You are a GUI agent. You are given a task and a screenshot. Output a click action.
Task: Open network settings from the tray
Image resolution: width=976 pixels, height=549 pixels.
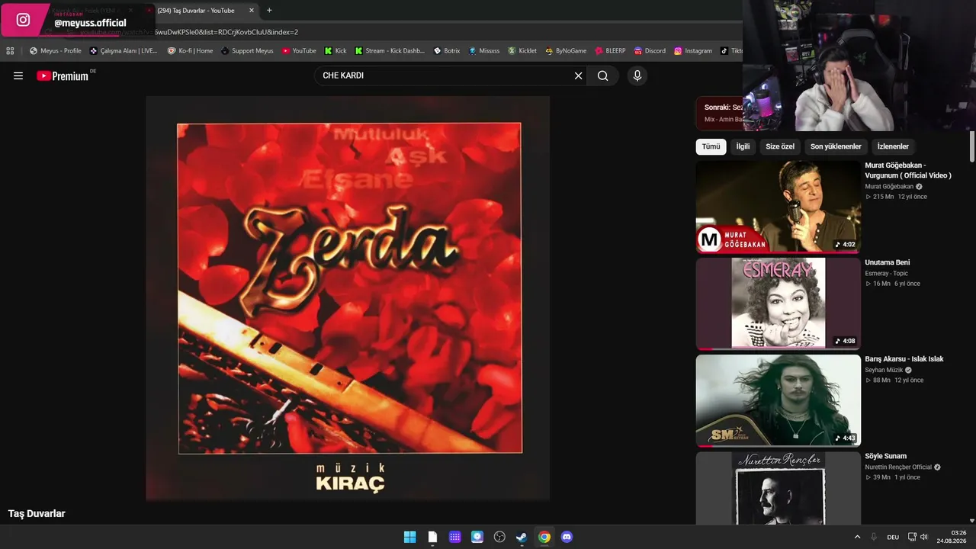tap(912, 537)
